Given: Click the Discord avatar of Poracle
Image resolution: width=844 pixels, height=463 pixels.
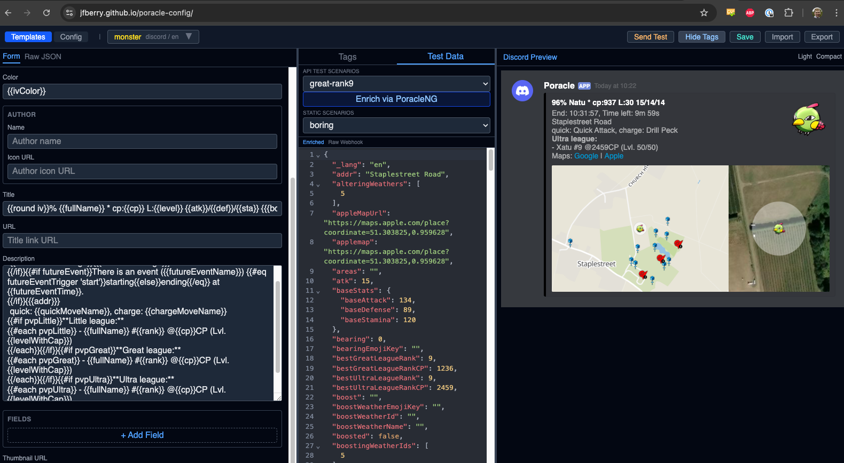Looking at the screenshot, I should pyautogui.click(x=522, y=91).
